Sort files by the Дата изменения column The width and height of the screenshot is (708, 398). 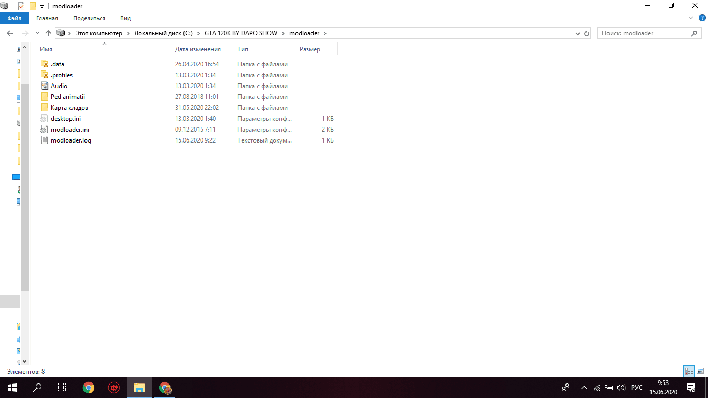pyautogui.click(x=198, y=49)
